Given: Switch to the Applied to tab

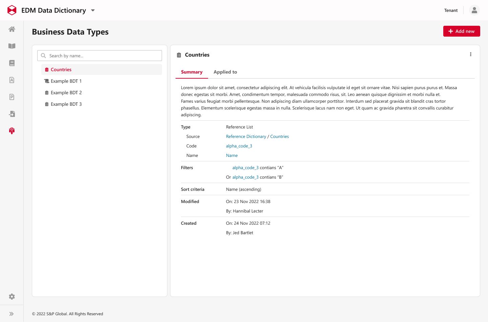Looking at the screenshot, I should tap(225, 72).
